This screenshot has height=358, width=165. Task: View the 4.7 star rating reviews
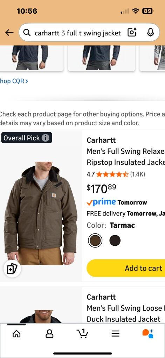tap(116, 175)
